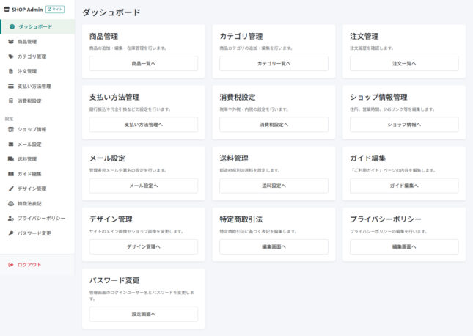The height and width of the screenshot is (336, 473).
Task: Click the ログアウト exit icon
Action: [x=10, y=264]
